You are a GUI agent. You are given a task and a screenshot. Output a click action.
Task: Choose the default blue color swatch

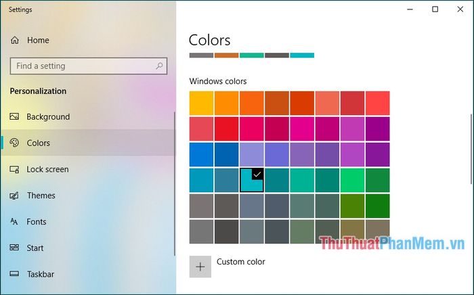pyautogui.click(x=201, y=154)
